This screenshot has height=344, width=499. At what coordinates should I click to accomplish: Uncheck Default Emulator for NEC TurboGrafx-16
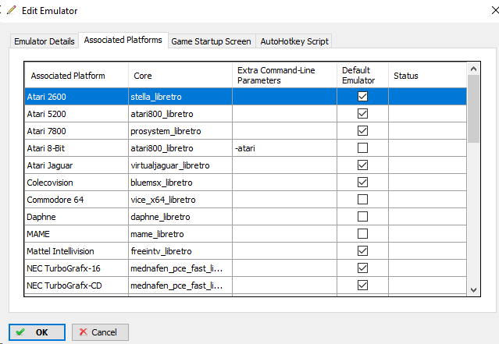(x=362, y=268)
